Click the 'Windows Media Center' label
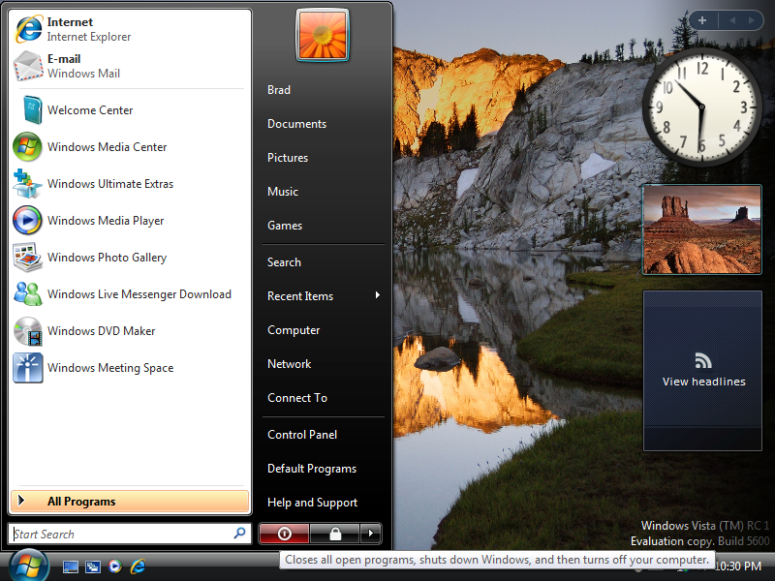The height and width of the screenshot is (581, 775). click(108, 147)
